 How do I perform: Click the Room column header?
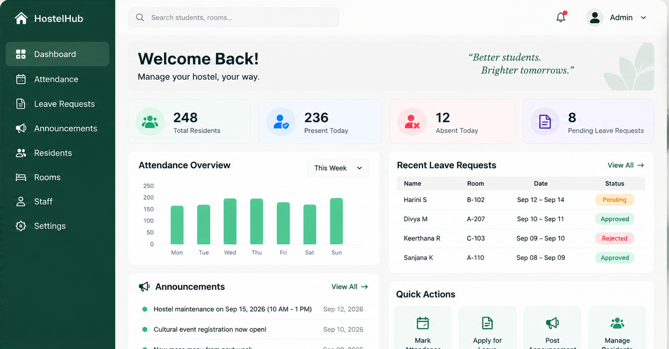476,184
